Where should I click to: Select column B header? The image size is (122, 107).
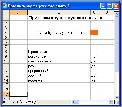59,12
